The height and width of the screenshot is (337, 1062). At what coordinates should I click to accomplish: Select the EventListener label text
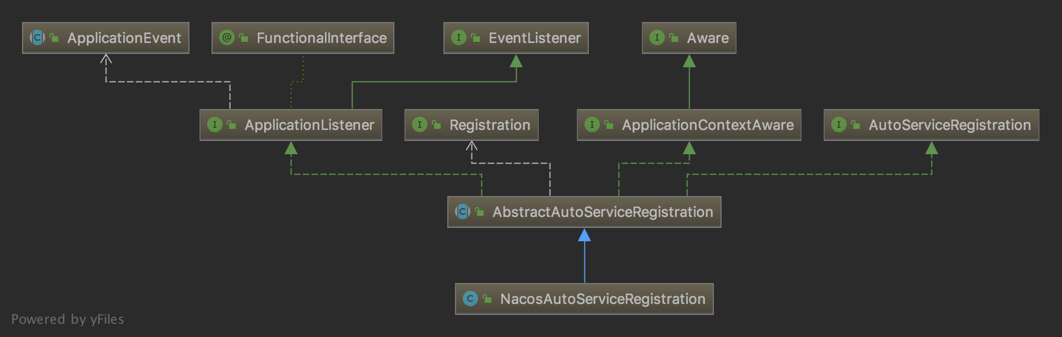tap(534, 38)
